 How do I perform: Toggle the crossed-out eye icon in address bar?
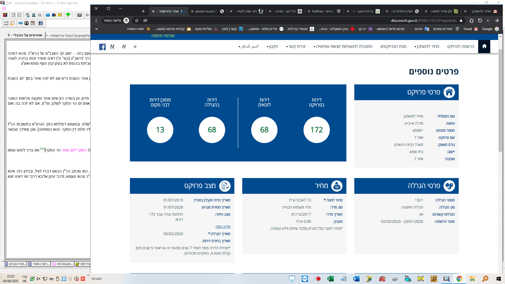(x=145, y=21)
